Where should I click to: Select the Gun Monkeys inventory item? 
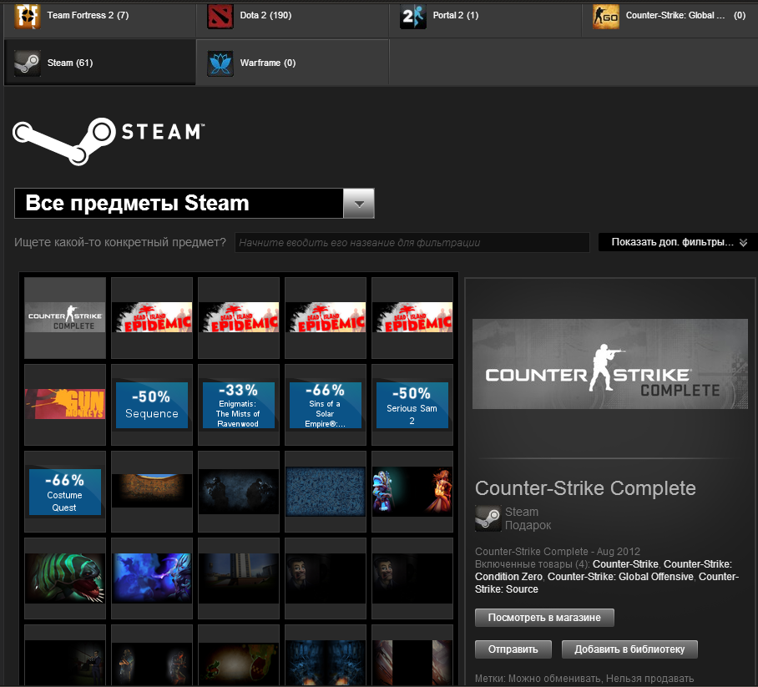pos(65,405)
